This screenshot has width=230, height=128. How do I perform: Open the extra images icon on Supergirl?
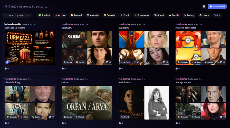click(166, 62)
